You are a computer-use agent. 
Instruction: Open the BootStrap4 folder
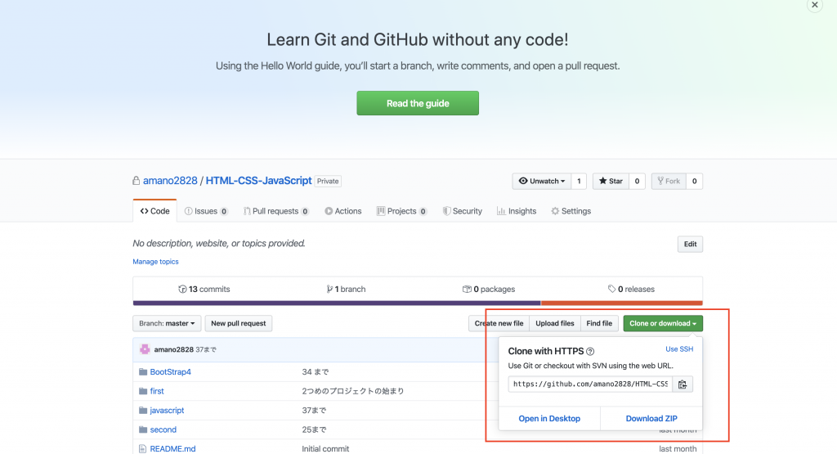pos(170,371)
